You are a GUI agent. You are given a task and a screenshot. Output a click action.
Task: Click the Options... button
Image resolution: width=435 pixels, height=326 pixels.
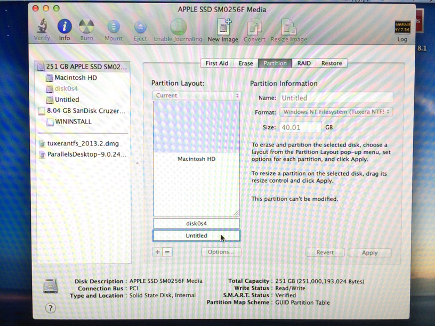tap(221, 252)
